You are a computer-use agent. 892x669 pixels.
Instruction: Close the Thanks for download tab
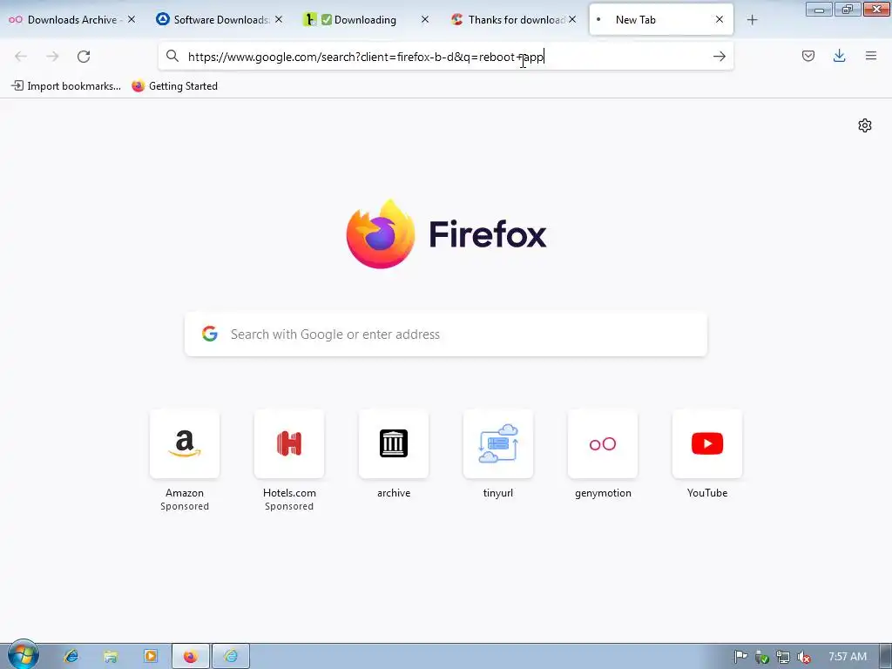[571, 19]
